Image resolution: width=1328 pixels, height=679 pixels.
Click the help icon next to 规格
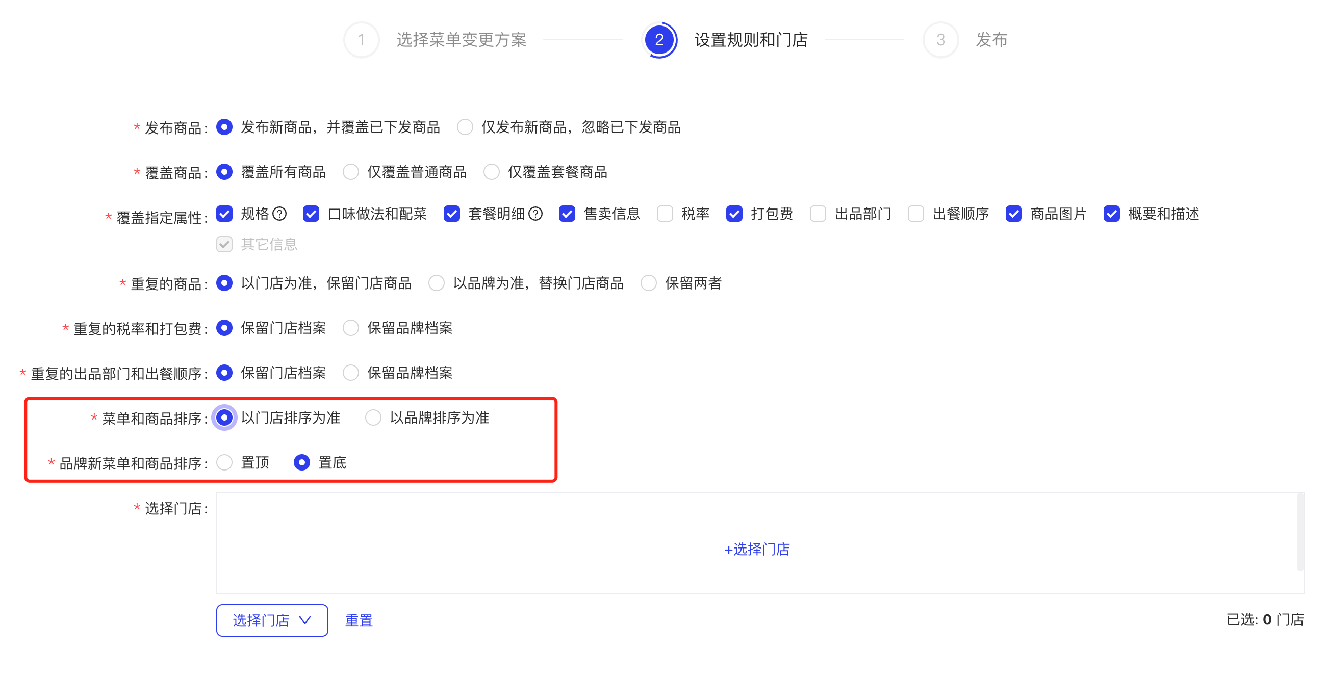(279, 213)
